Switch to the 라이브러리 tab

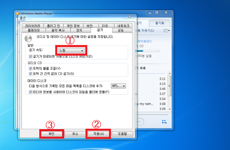coord(33,26)
